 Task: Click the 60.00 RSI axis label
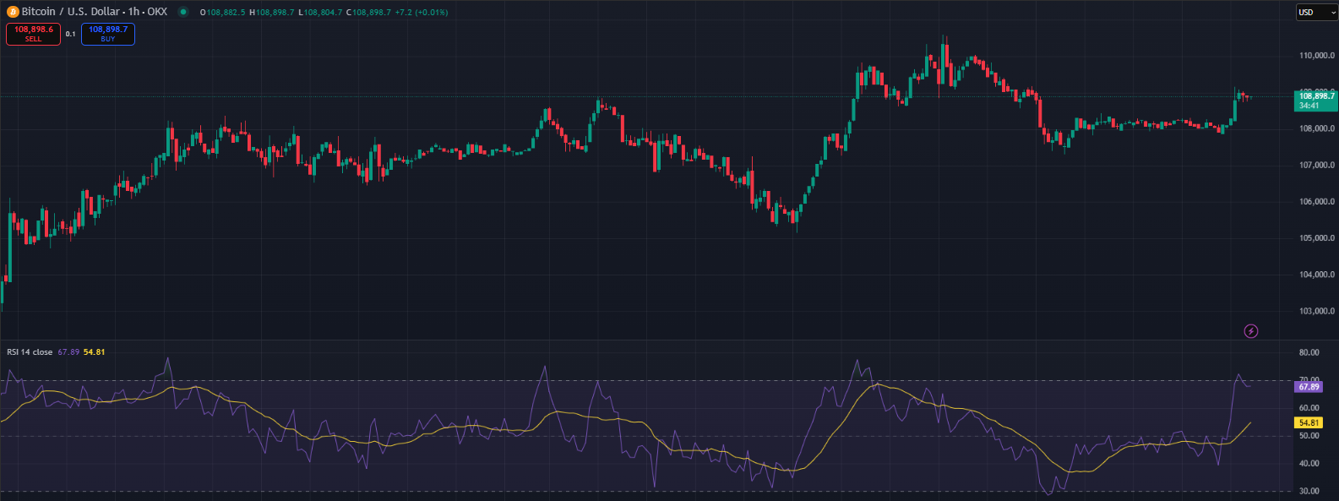coord(1309,408)
